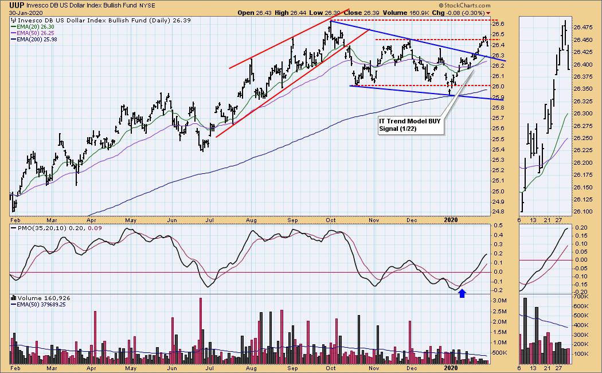Click the EMA(200) 25.98 legend entry

click(x=34, y=39)
